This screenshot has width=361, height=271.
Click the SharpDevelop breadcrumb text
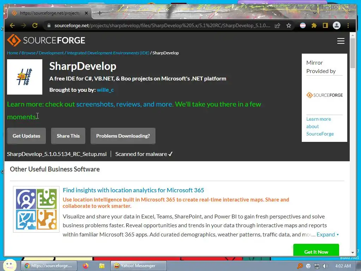pos(166,53)
